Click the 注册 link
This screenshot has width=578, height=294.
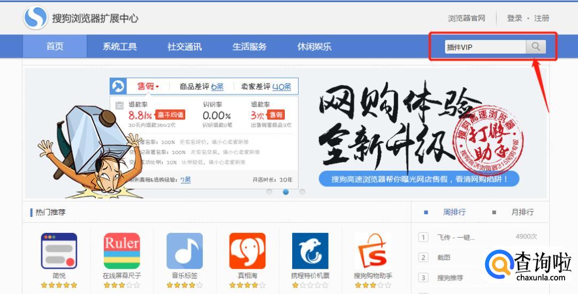542,18
